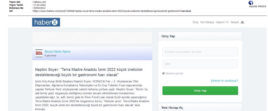Click the Neptün Soyer article headline

tap(89, 72)
